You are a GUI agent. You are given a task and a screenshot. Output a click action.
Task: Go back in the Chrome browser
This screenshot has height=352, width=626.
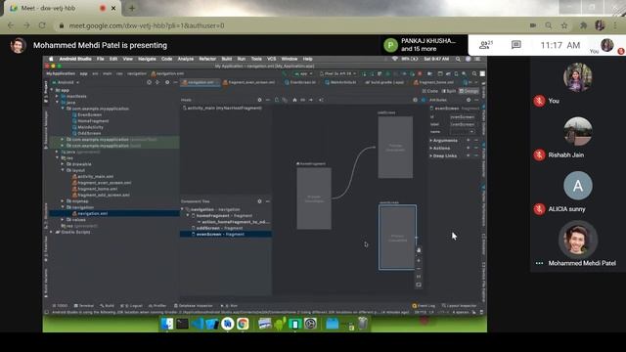click(11, 25)
